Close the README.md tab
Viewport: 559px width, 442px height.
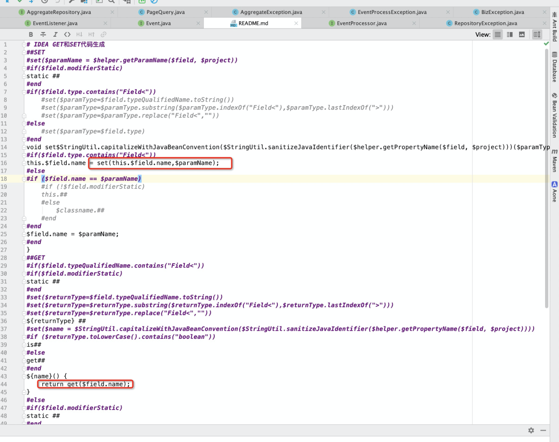(296, 23)
